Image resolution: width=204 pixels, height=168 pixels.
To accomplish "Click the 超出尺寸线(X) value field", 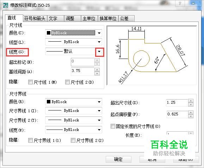I will (x=177, y=103).
